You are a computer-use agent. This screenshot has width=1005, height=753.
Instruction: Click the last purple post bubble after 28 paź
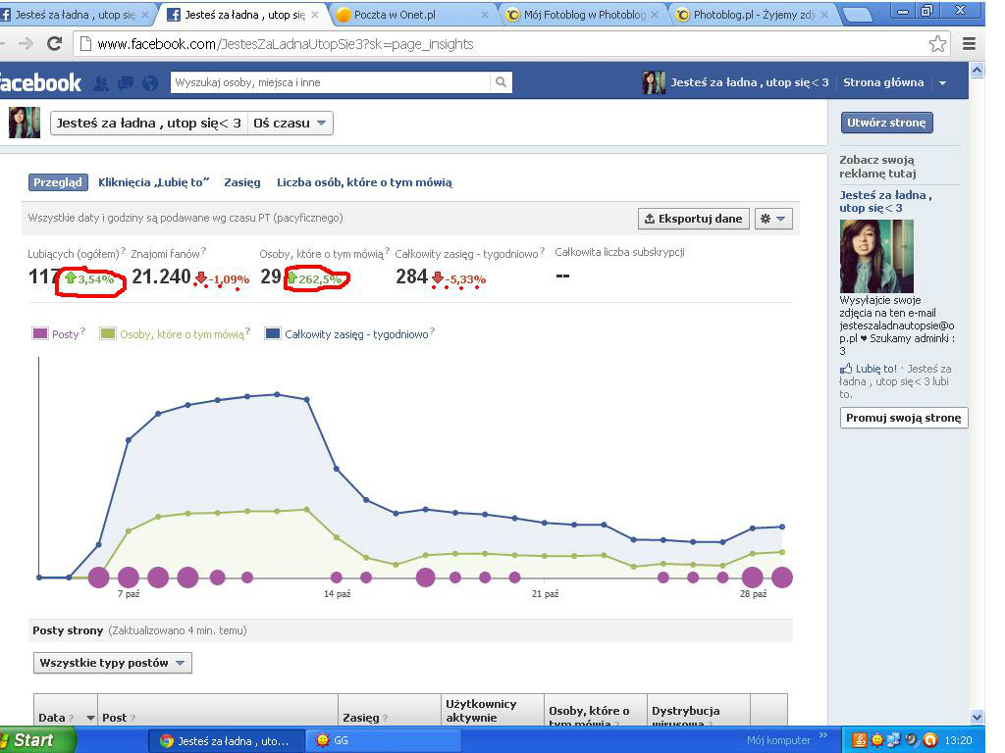click(782, 577)
